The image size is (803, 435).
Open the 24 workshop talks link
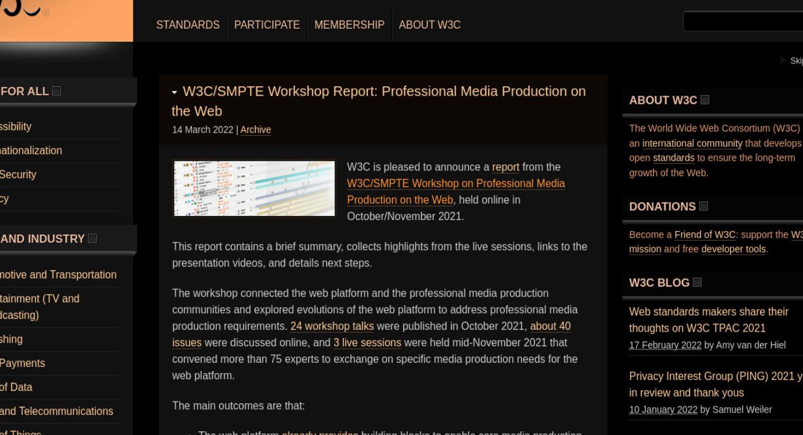click(x=332, y=326)
